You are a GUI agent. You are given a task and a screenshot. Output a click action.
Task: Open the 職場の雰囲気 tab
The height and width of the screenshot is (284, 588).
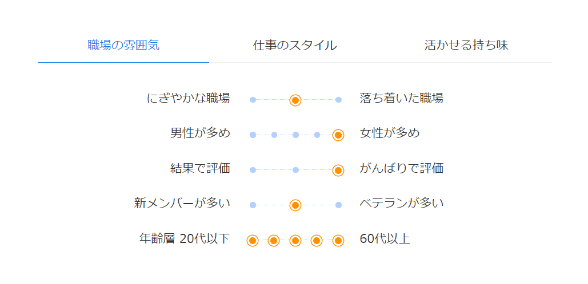tap(123, 46)
